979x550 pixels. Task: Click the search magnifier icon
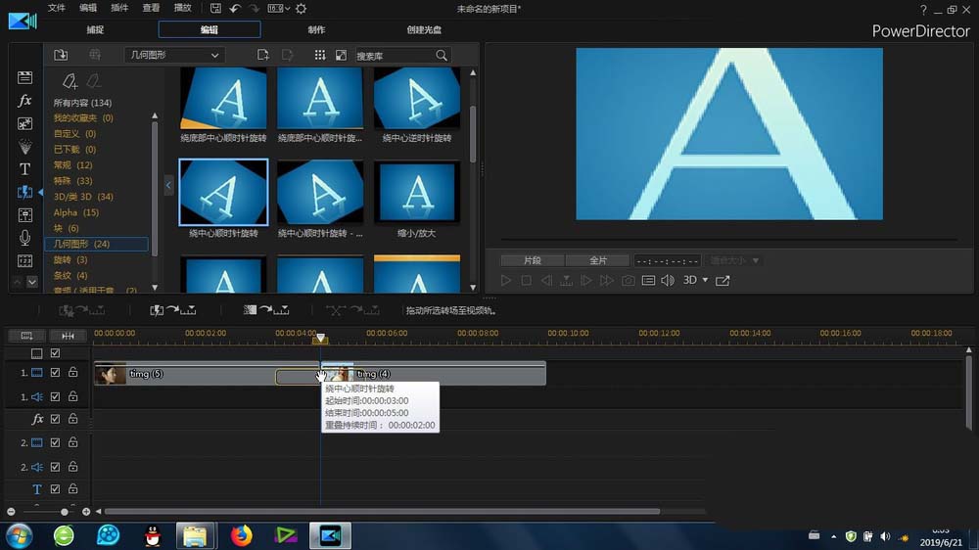point(442,56)
